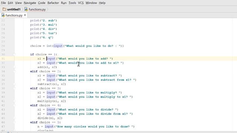
Task: Open the Code menu
Action: 41,3
